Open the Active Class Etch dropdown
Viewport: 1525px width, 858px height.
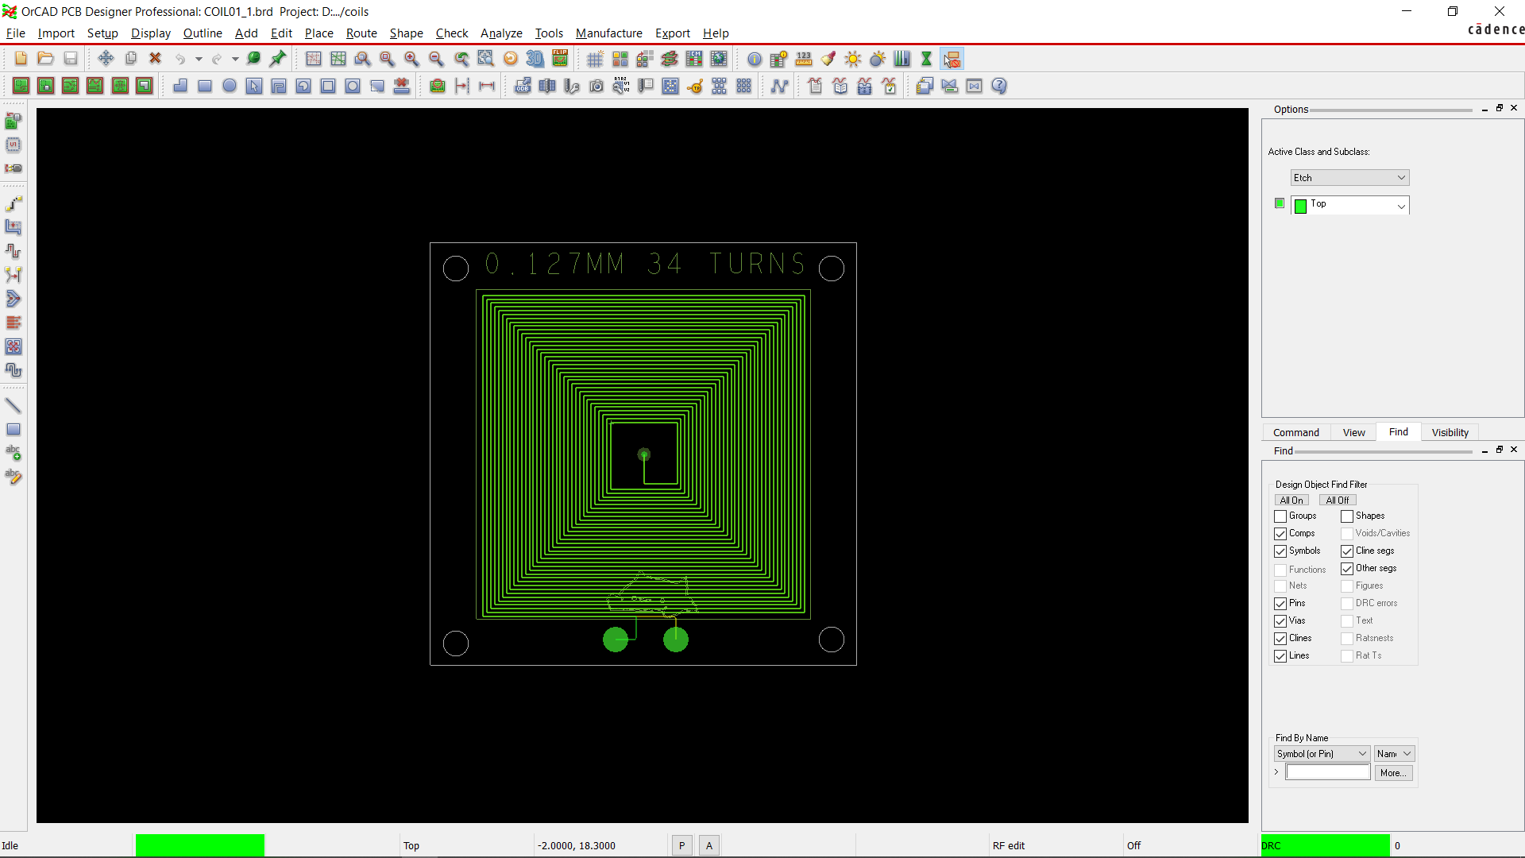[1401, 177]
